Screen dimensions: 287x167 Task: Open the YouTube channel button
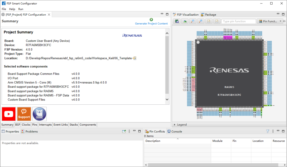(x=9, y=114)
